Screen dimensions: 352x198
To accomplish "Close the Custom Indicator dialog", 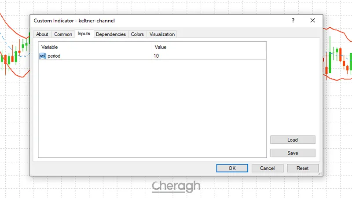I will click(312, 21).
